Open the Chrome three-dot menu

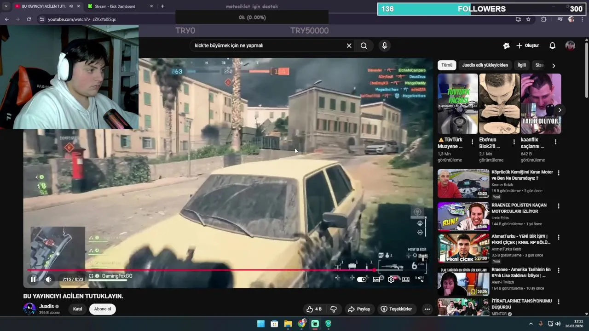point(583,19)
